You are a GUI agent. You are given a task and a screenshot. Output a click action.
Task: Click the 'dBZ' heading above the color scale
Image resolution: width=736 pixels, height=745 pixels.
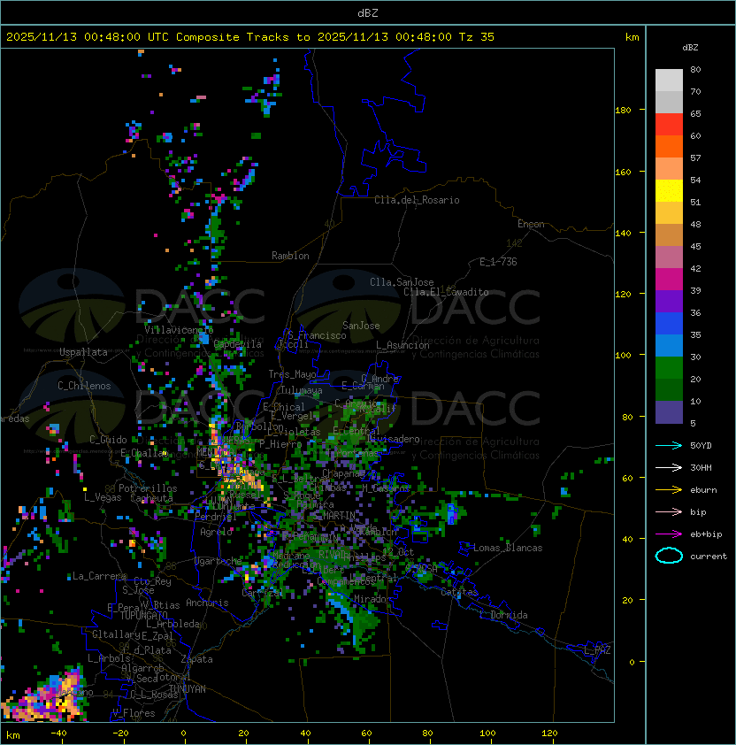[x=690, y=48]
